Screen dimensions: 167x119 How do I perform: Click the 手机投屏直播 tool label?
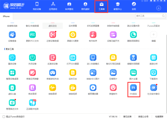tap(93, 26)
